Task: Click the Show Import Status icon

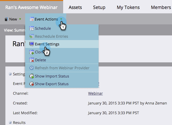Action: click(x=32, y=76)
